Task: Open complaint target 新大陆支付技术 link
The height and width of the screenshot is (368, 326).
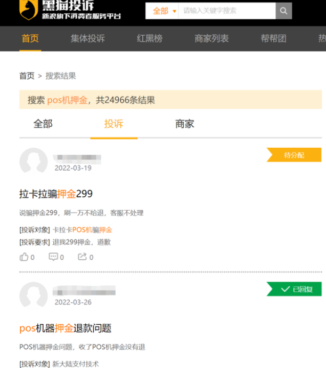Action: click(x=76, y=364)
